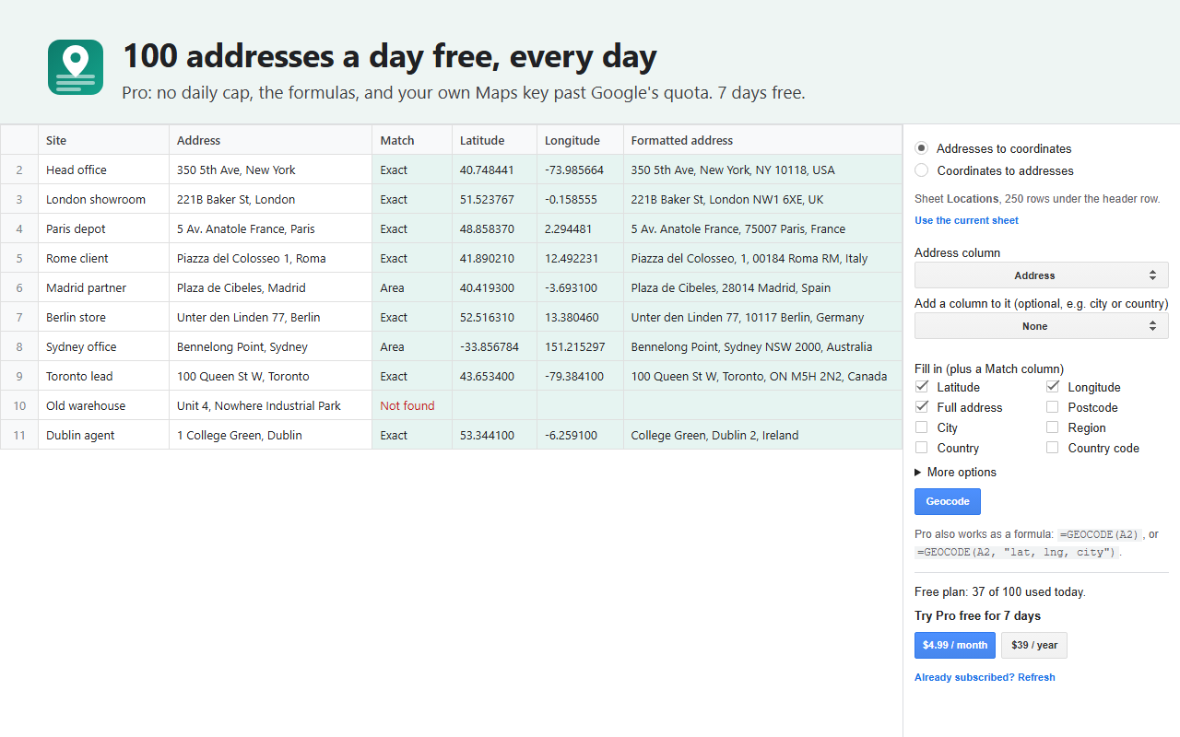Tick the Country checkbox
Viewport: 1180px width, 737px height.
[922, 448]
